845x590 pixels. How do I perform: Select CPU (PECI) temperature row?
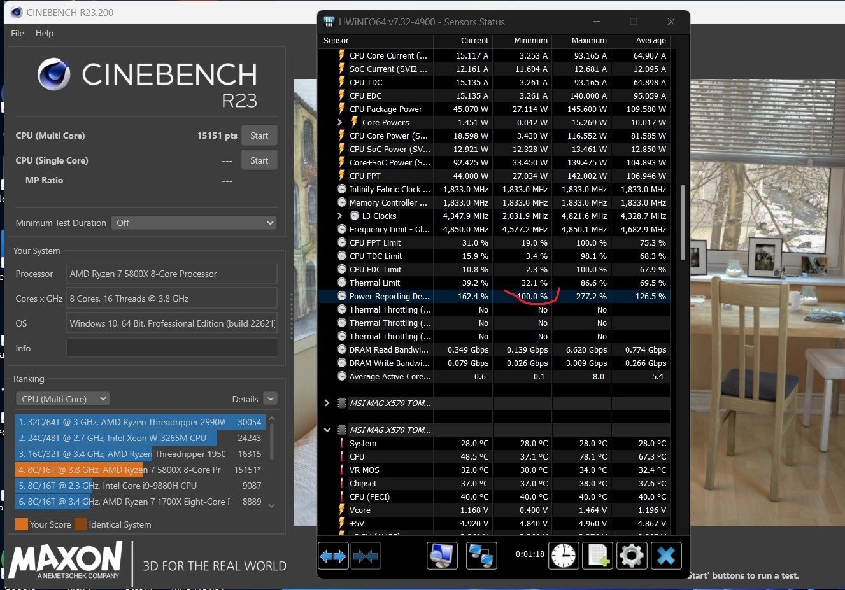coord(494,496)
